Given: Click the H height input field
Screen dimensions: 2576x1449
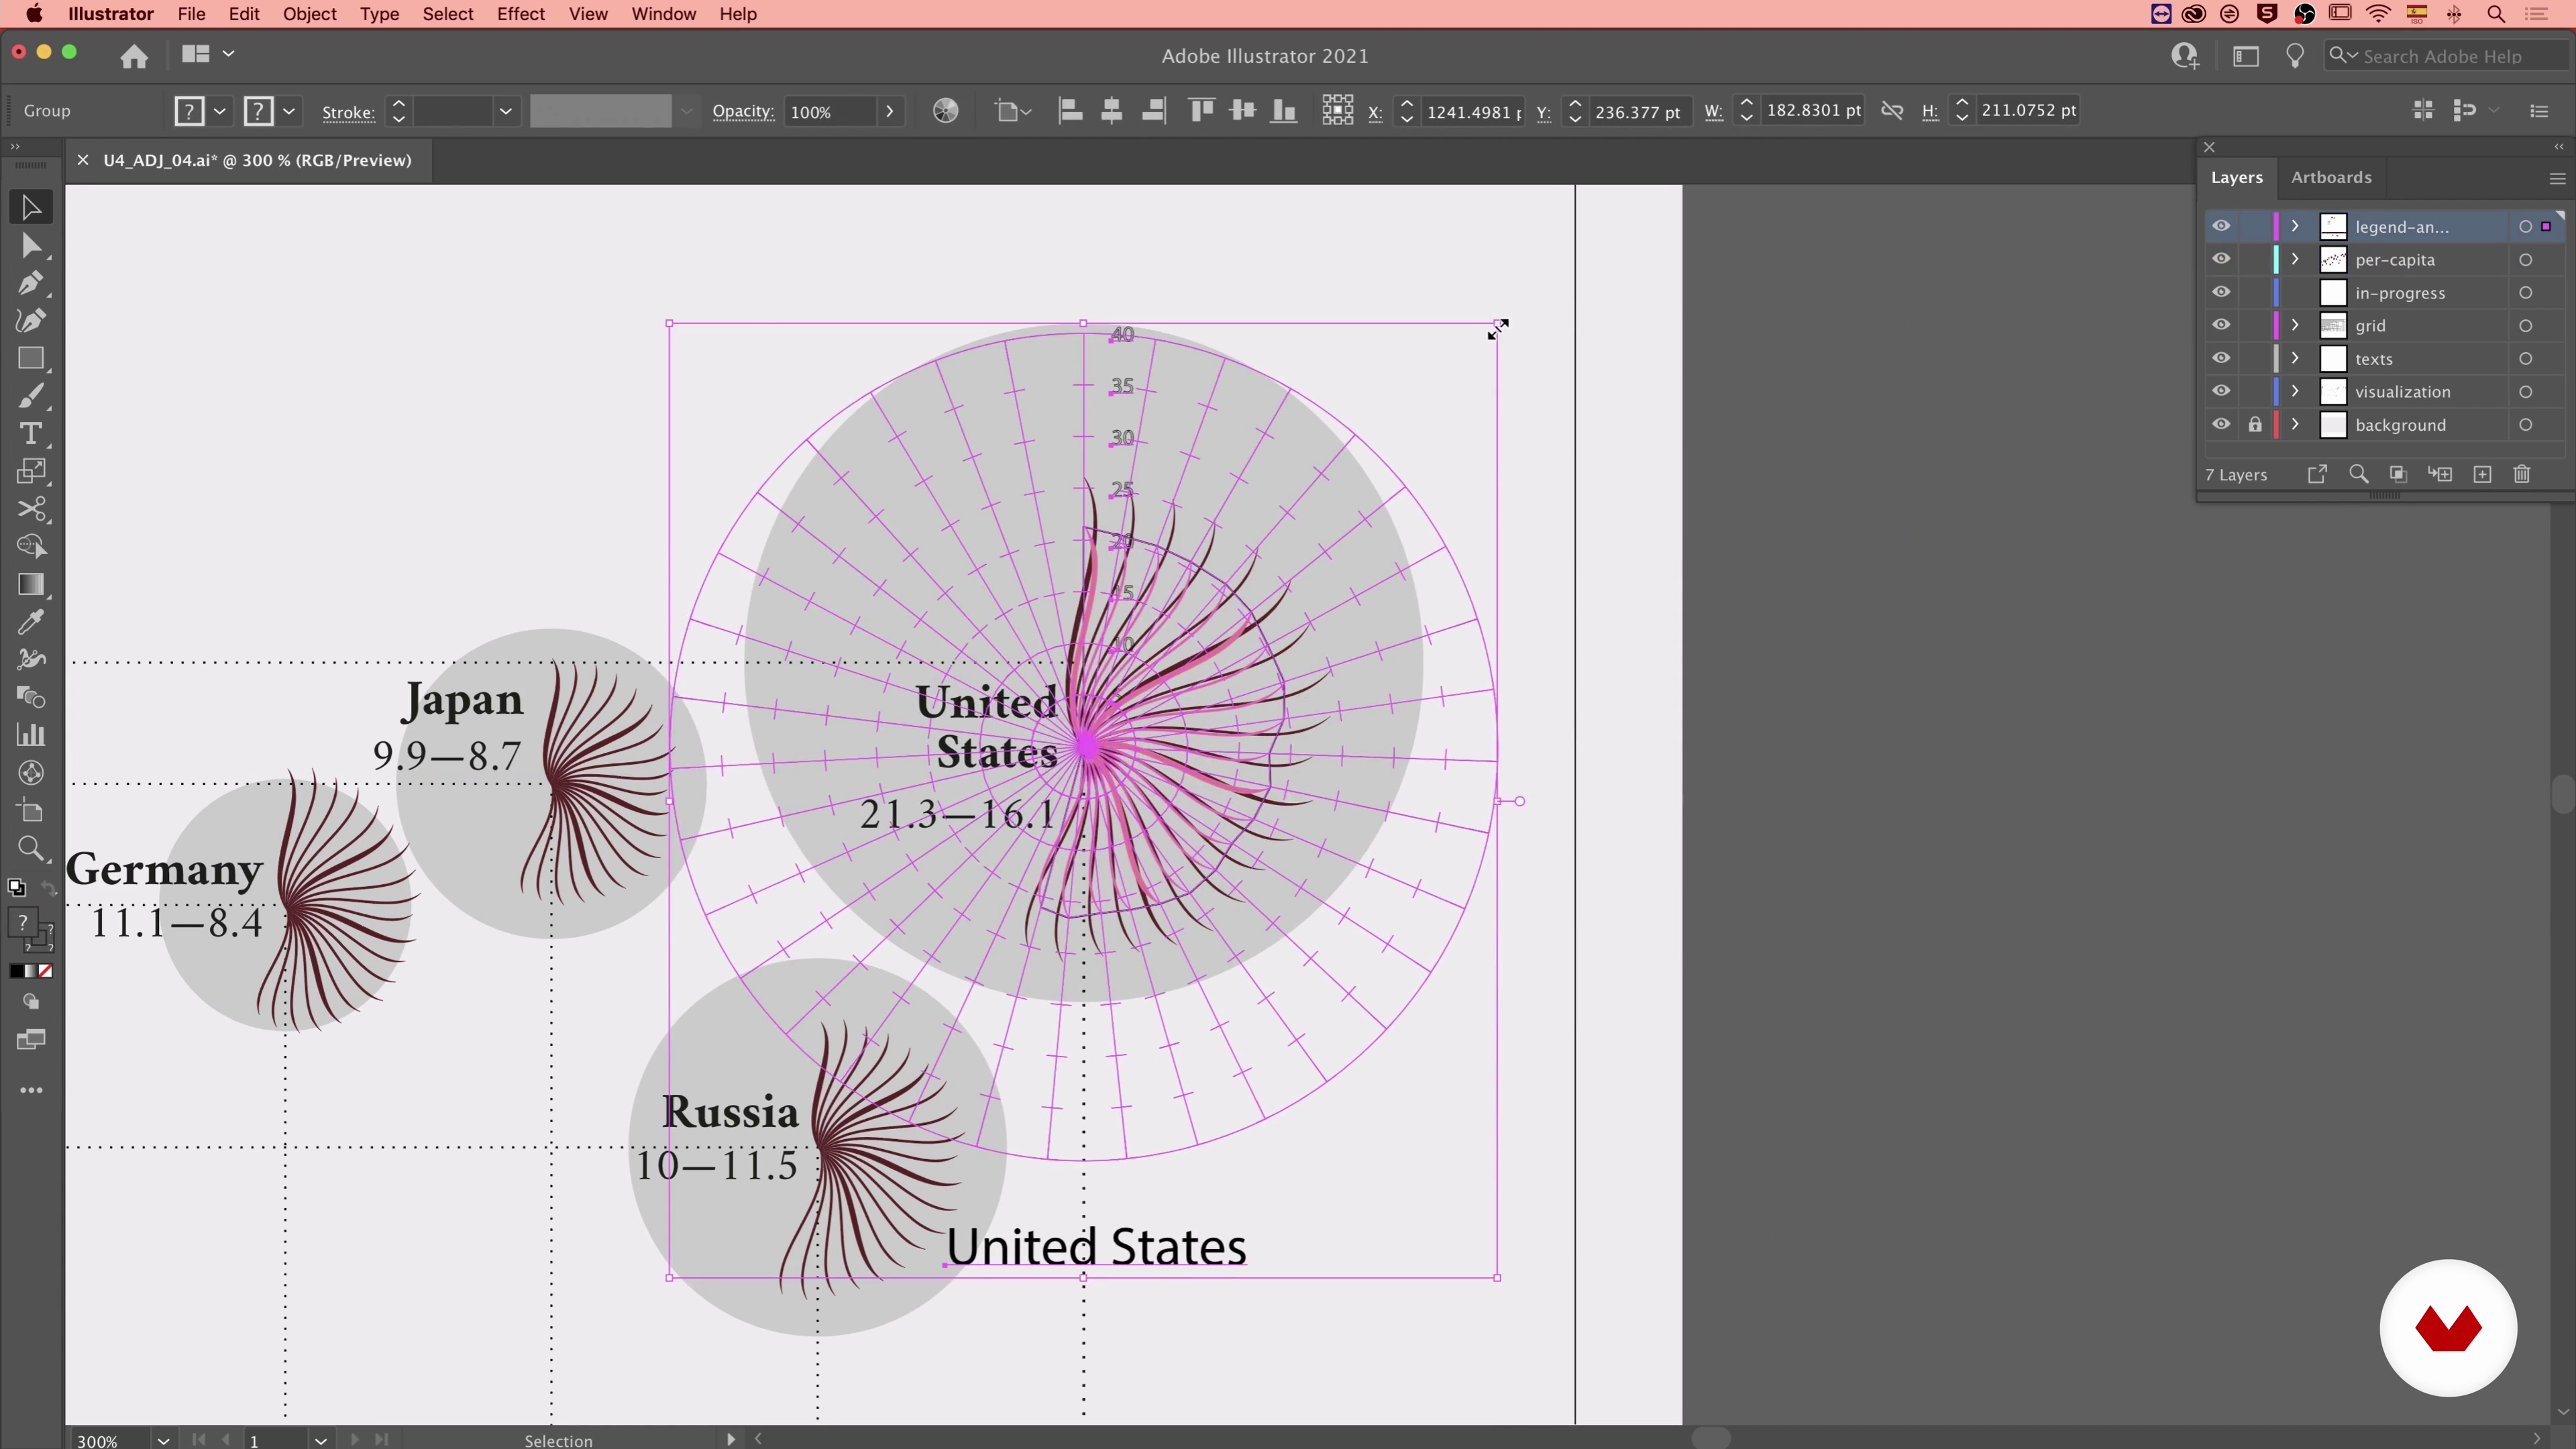Looking at the screenshot, I should 2028,110.
